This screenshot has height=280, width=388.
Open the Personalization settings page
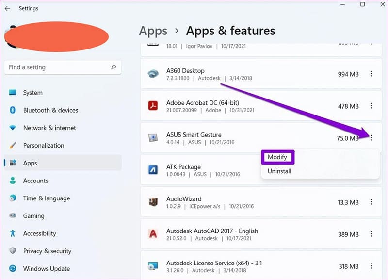[x=63, y=145]
